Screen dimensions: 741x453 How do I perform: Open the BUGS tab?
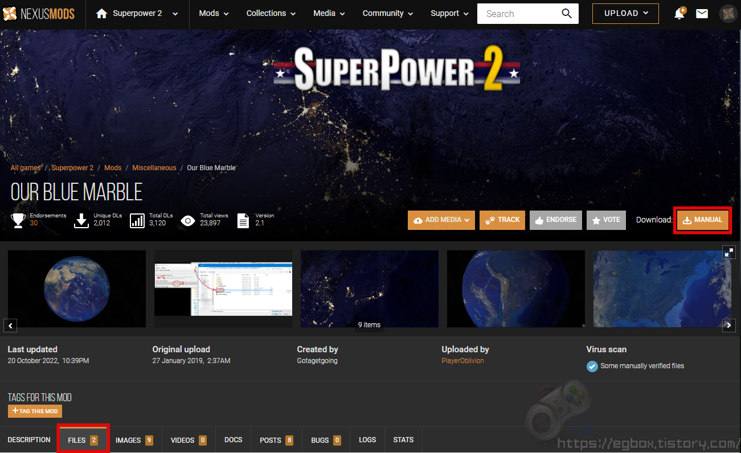click(x=326, y=440)
